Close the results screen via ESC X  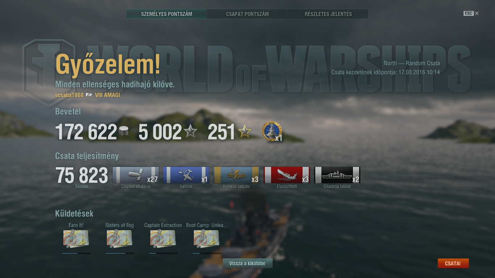471,13
